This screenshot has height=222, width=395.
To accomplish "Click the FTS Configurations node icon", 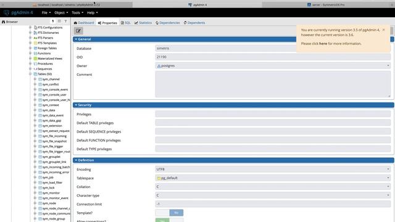I will [x=35, y=27].
